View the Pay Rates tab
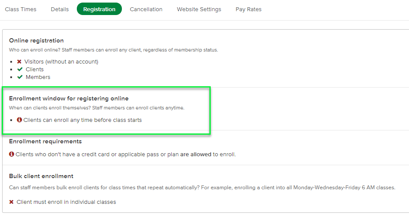 [248, 9]
